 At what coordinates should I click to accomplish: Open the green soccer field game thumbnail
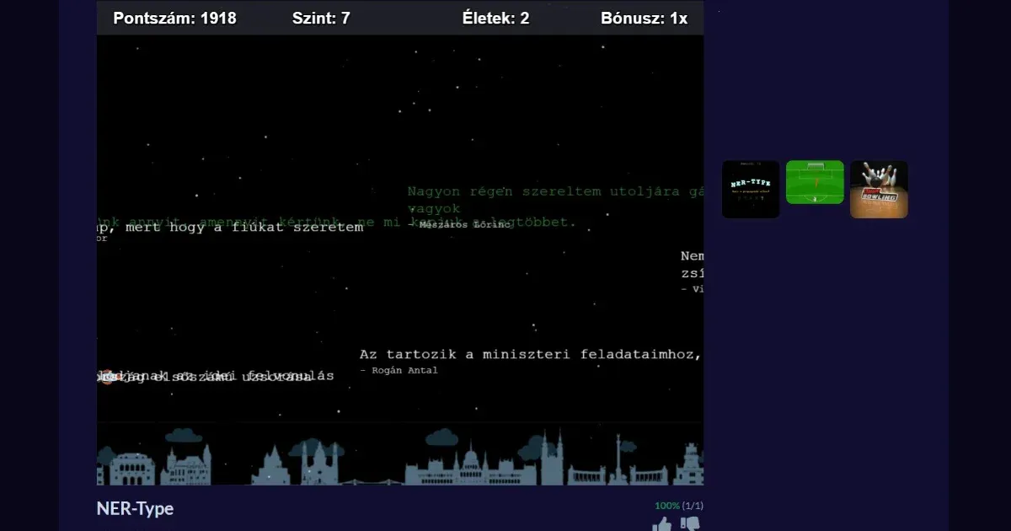pyautogui.click(x=815, y=182)
